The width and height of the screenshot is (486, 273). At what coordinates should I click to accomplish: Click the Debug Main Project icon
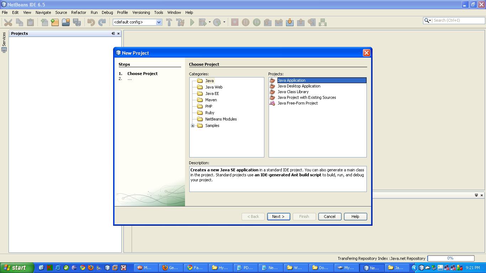tap(202, 22)
